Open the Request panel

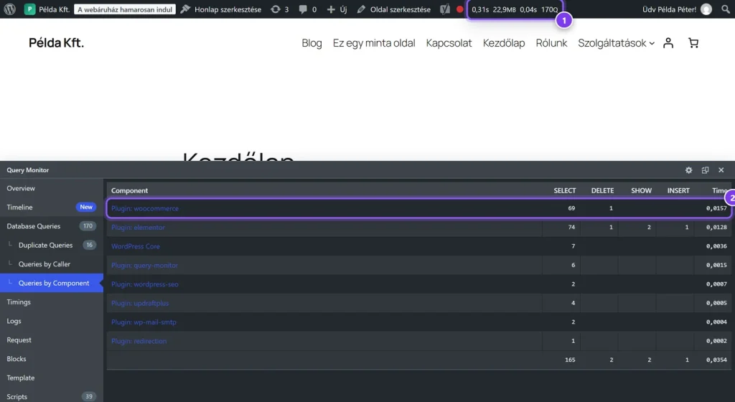(x=52, y=340)
